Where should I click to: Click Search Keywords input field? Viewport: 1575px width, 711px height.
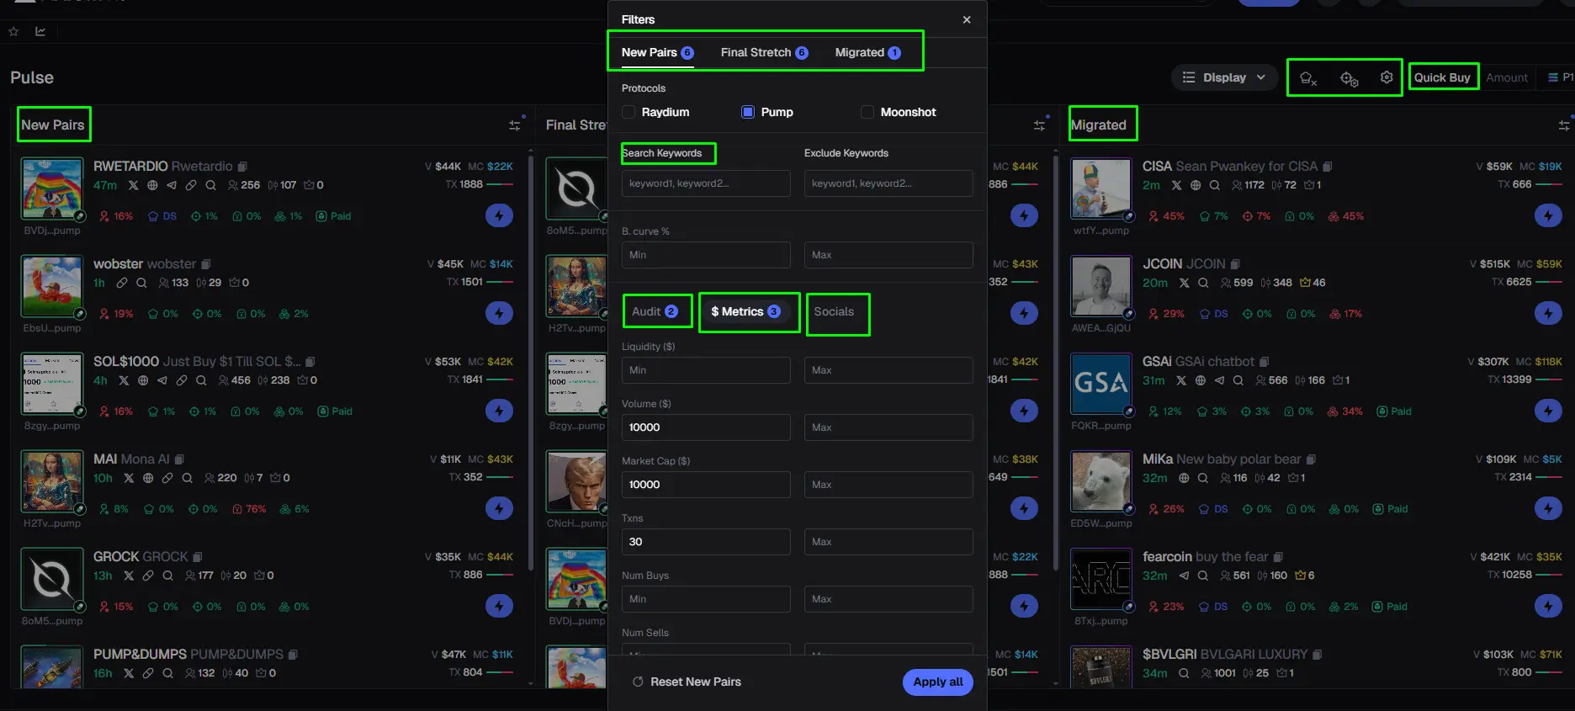click(706, 183)
